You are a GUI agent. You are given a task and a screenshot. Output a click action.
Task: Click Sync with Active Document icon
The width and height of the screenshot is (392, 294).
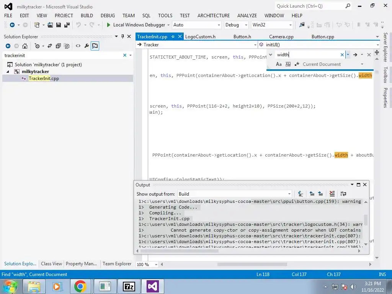point(50,46)
